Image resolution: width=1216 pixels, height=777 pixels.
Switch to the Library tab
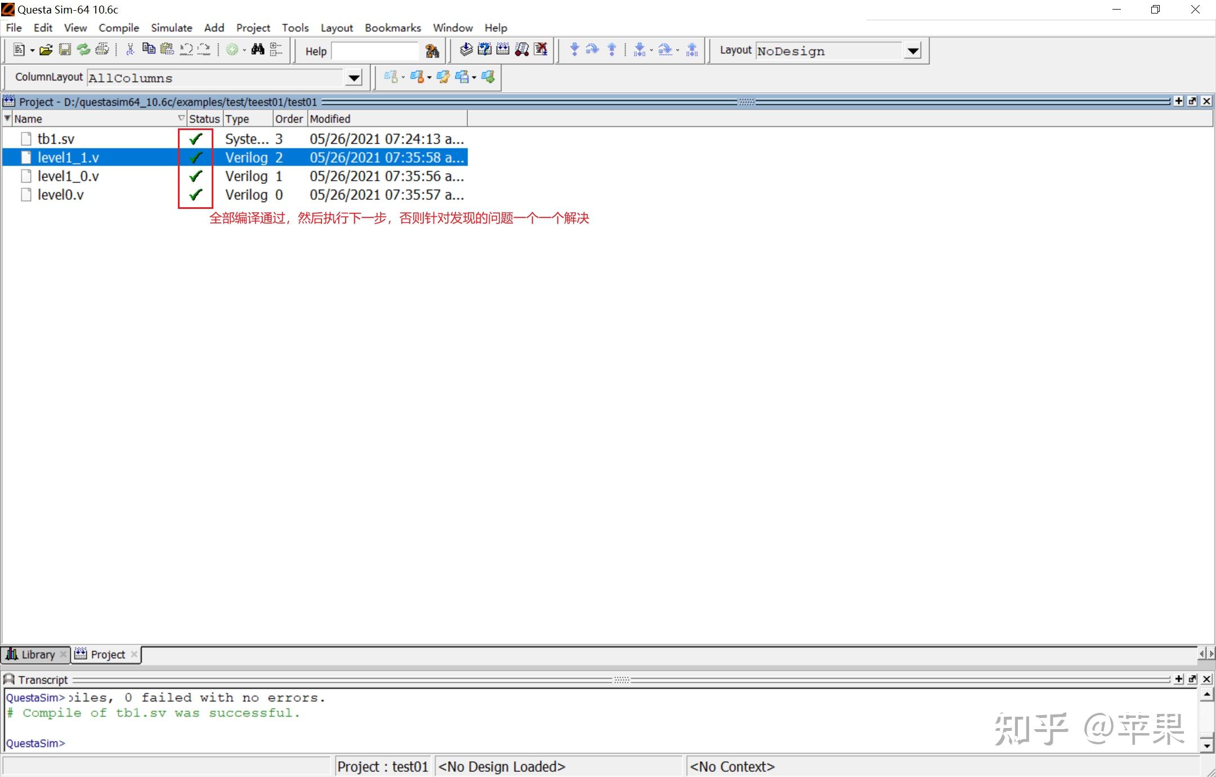click(37, 654)
